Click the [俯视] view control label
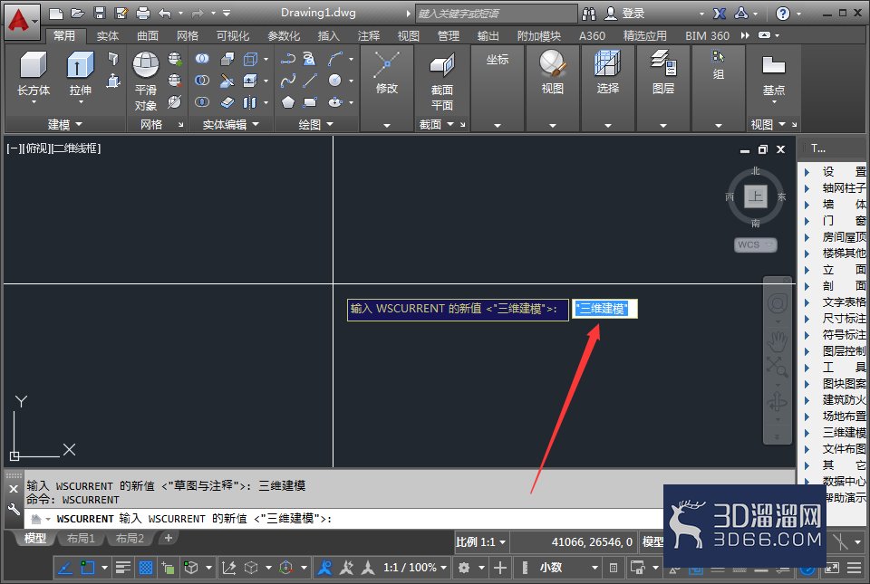 (37, 148)
